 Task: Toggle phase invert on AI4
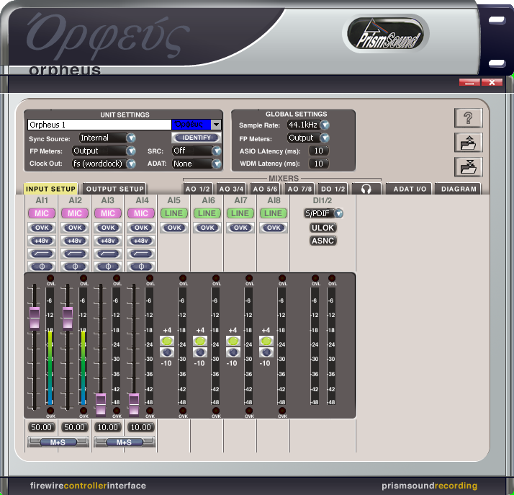click(141, 267)
